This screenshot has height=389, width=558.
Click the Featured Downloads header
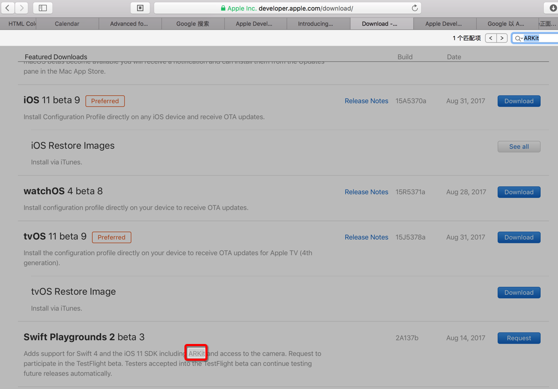pos(56,57)
